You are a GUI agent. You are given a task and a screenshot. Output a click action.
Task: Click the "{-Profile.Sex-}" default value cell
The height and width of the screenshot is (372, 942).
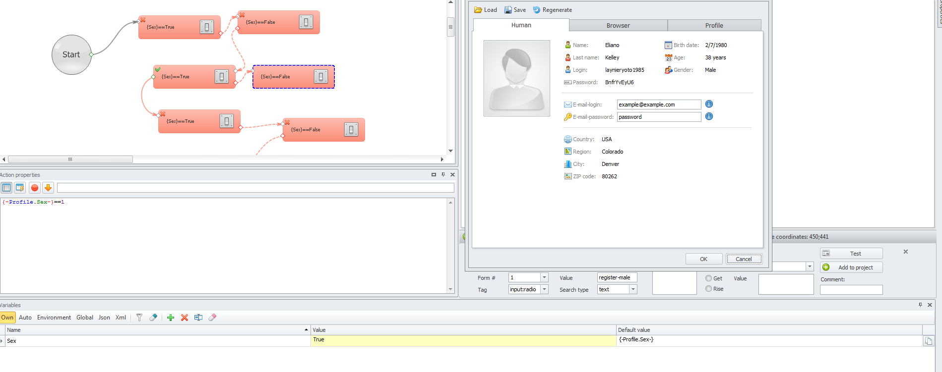click(x=769, y=341)
